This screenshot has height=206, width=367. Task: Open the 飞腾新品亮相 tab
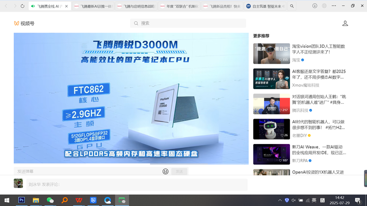[222, 6]
